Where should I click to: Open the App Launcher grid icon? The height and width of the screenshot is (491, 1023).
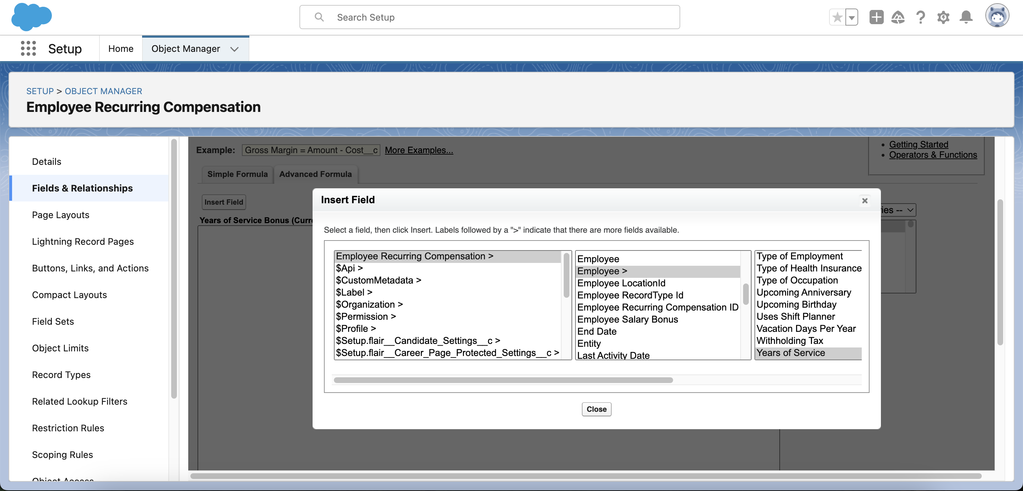tap(28, 48)
